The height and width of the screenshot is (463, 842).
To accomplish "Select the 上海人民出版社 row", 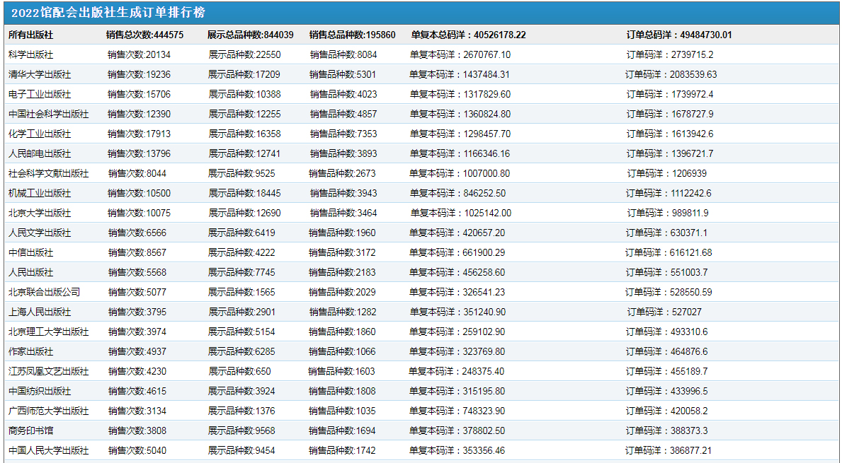I will pos(40,312).
